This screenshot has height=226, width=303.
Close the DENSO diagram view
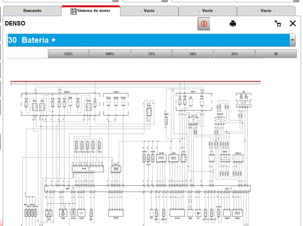click(x=293, y=23)
